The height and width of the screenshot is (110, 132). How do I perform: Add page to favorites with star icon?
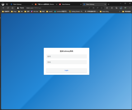coord(102,8)
